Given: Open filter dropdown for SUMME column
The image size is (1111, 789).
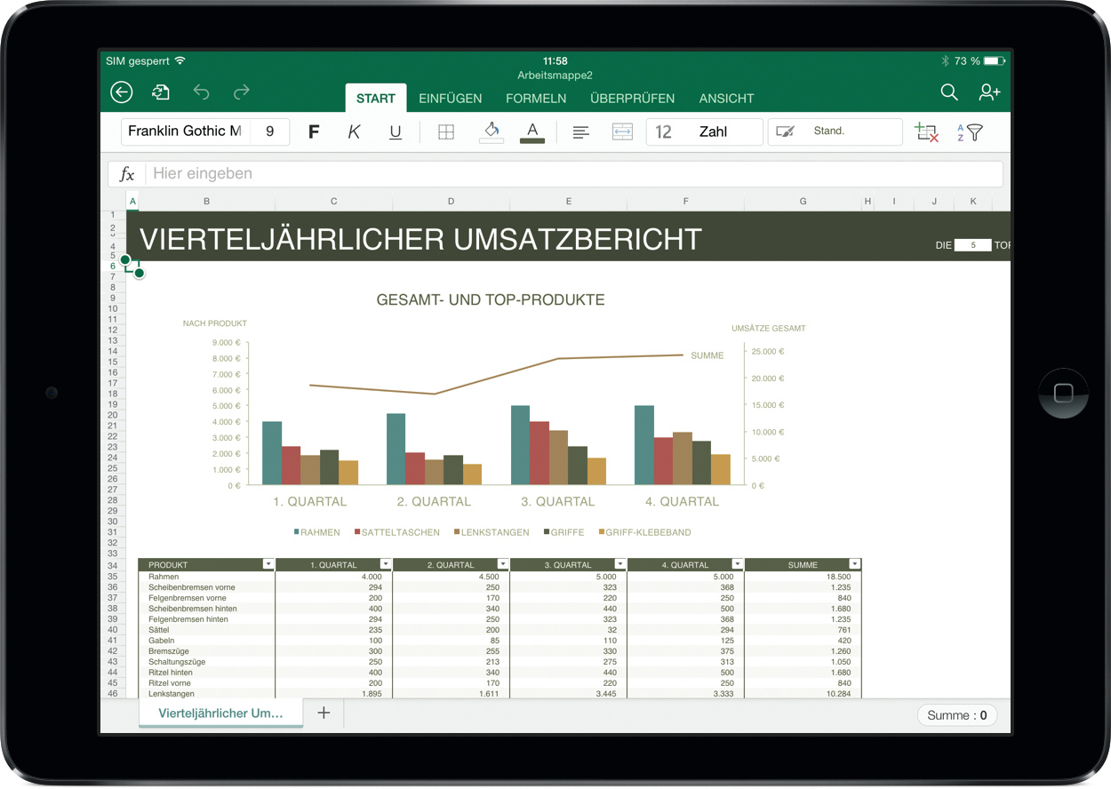Looking at the screenshot, I should click(x=854, y=564).
